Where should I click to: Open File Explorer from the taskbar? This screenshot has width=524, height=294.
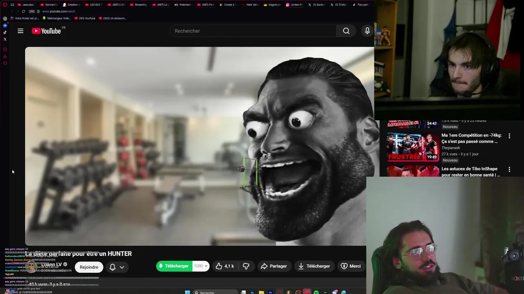point(261,292)
